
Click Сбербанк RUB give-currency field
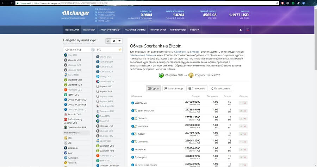coord(77,50)
